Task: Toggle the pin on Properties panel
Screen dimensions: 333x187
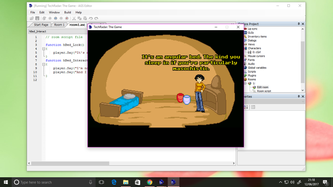Action: [x=299, y=96]
